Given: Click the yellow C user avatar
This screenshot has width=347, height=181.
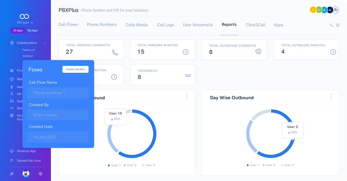Looking at the screenshot, I should point(313,10).
